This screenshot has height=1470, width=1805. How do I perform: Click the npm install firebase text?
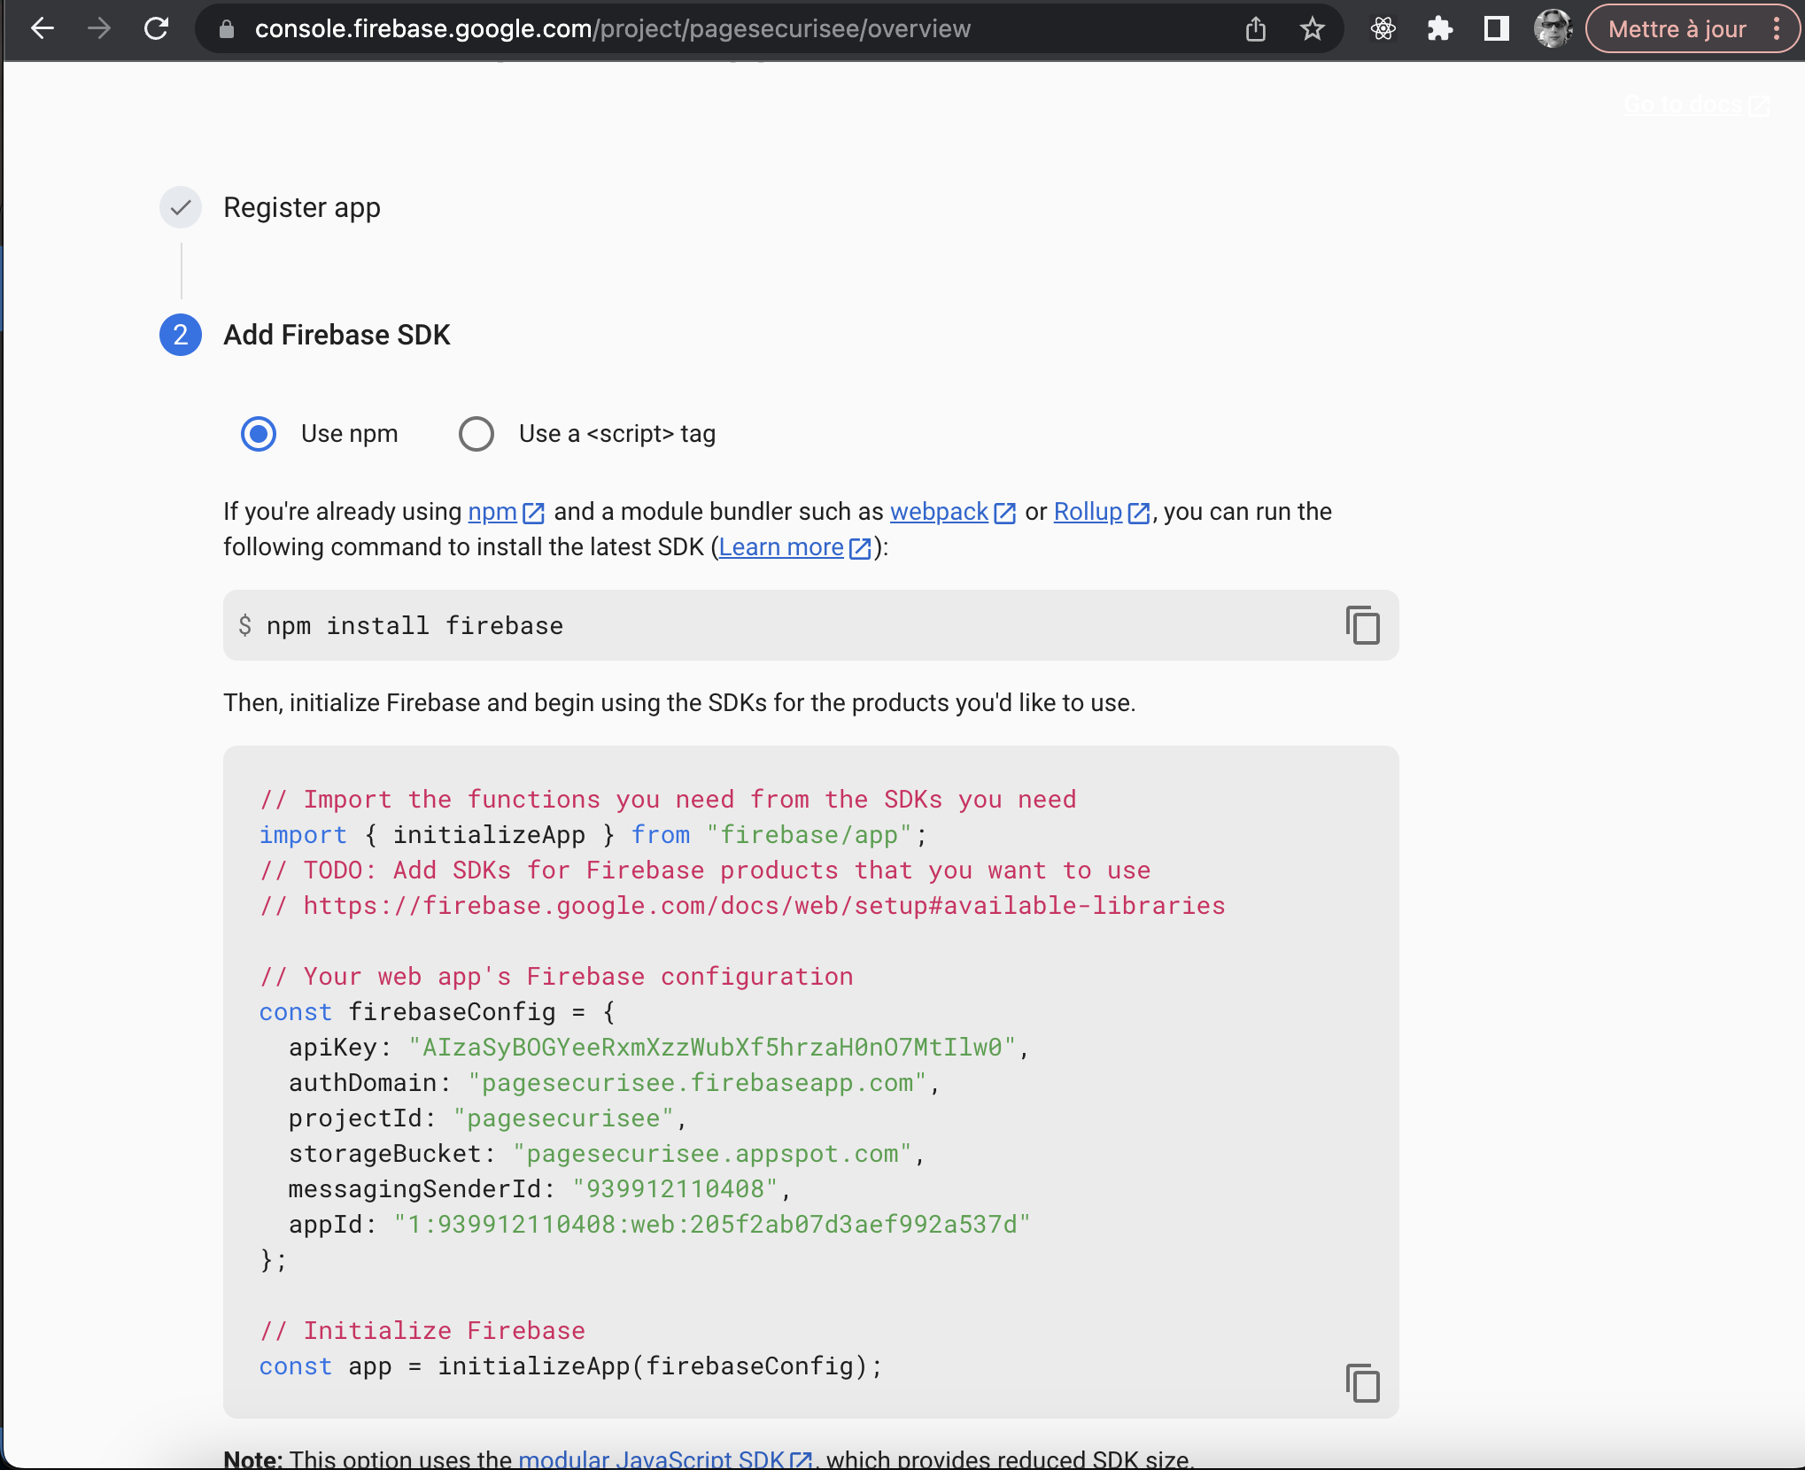coord(414,626)
